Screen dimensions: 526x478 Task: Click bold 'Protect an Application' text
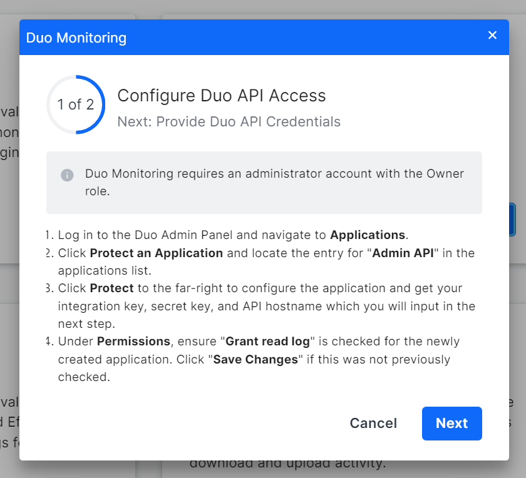(x=157, y=253)
